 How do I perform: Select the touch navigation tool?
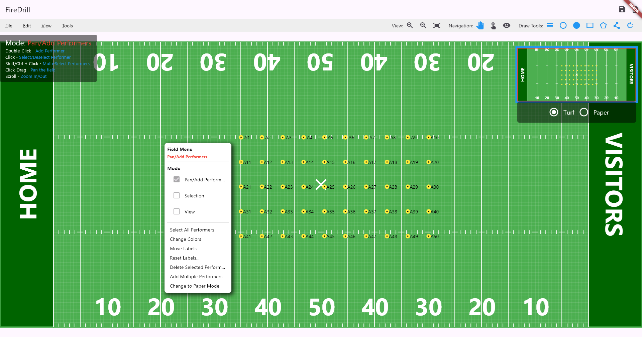point(494,25)
